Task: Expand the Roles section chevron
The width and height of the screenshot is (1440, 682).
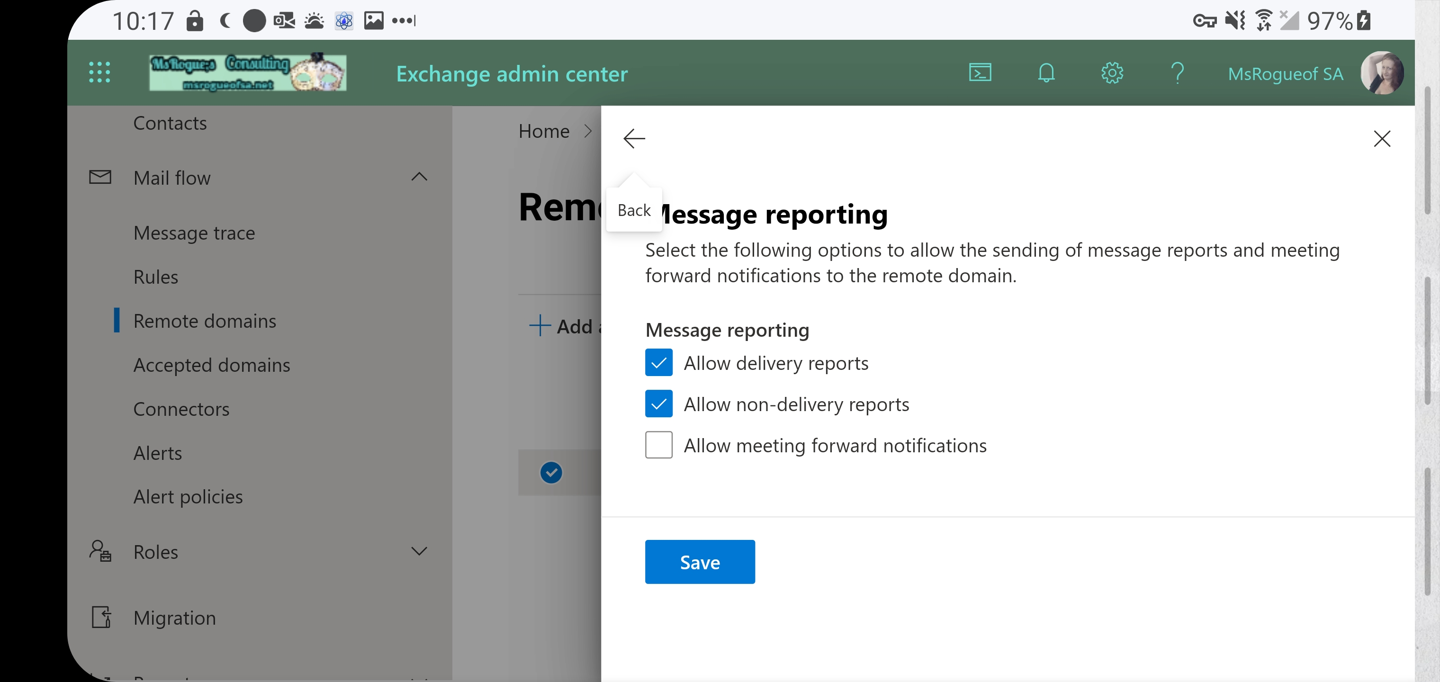Action: (x=419, y=551)
